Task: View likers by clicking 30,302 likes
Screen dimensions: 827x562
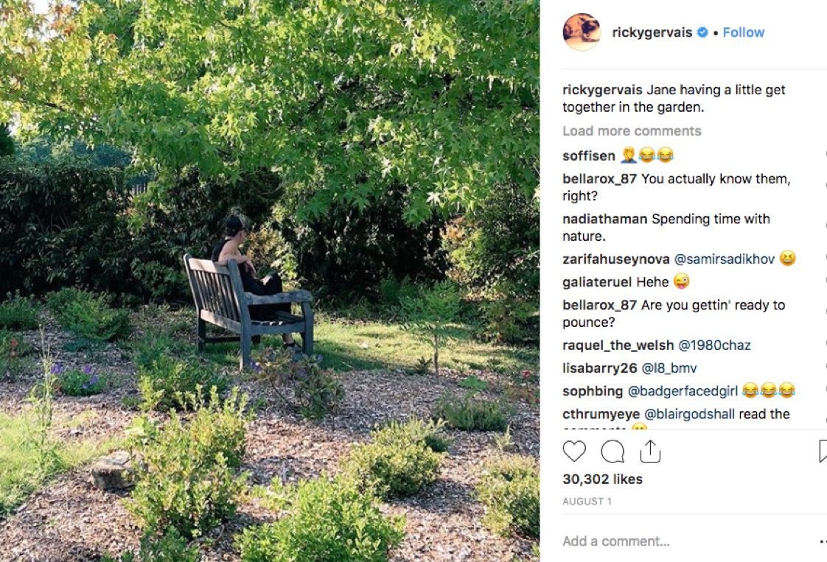Action: pos(603,479)
